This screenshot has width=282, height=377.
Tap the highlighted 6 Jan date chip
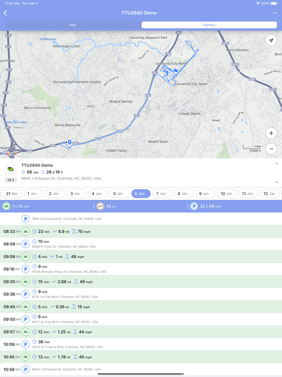pos(141,194)
